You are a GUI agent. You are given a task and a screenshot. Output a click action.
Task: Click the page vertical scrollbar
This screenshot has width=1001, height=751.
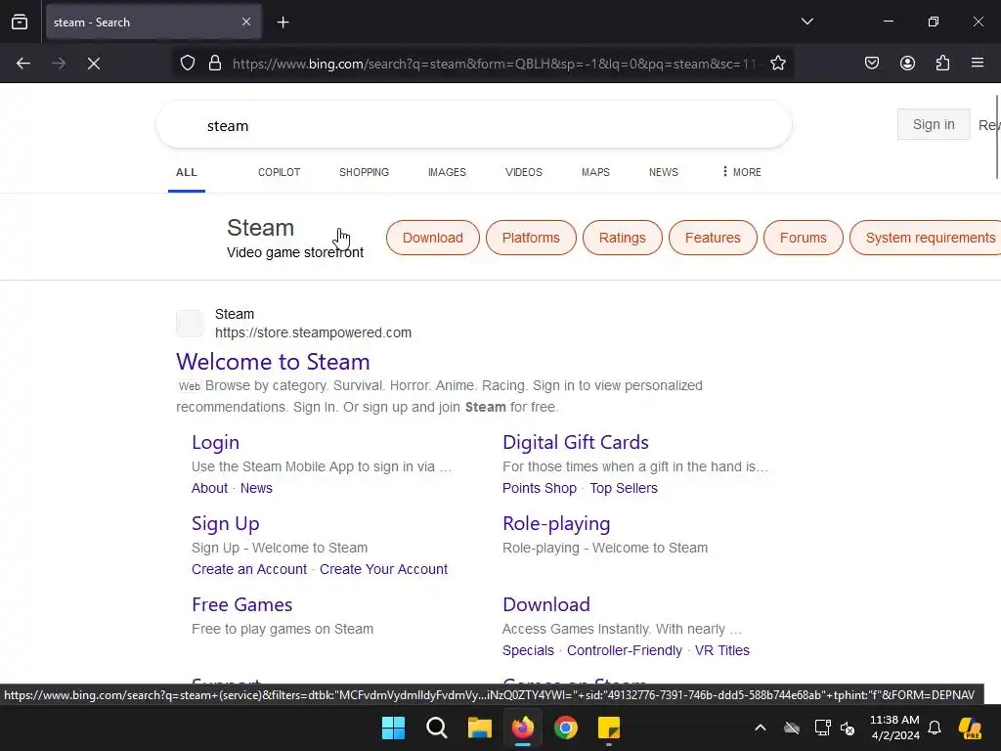coord(997,137)
